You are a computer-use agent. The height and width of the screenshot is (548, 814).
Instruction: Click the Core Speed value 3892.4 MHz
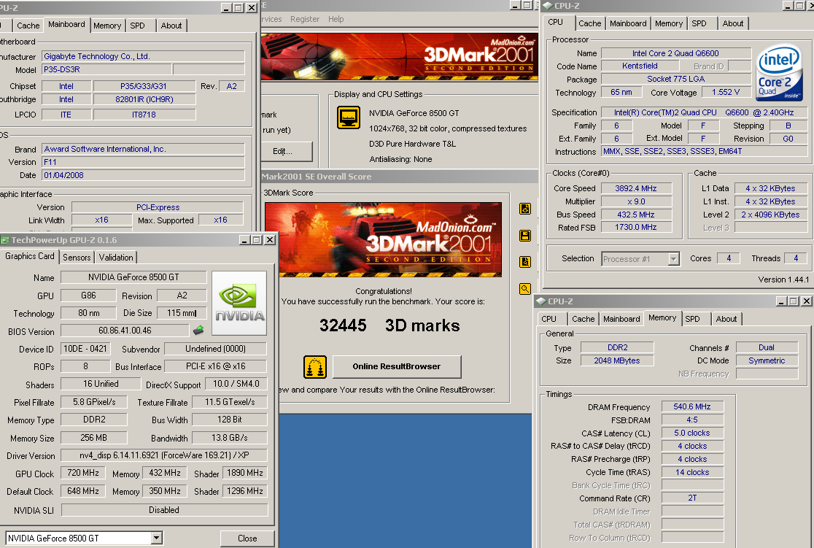pos(636,188)
